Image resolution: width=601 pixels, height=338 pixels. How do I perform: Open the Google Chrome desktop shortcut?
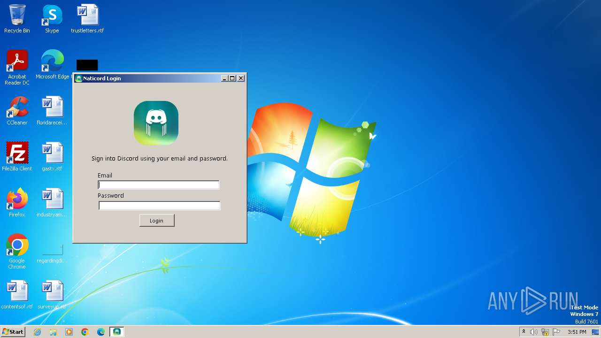pyautogui.click(x=17, y=252)
